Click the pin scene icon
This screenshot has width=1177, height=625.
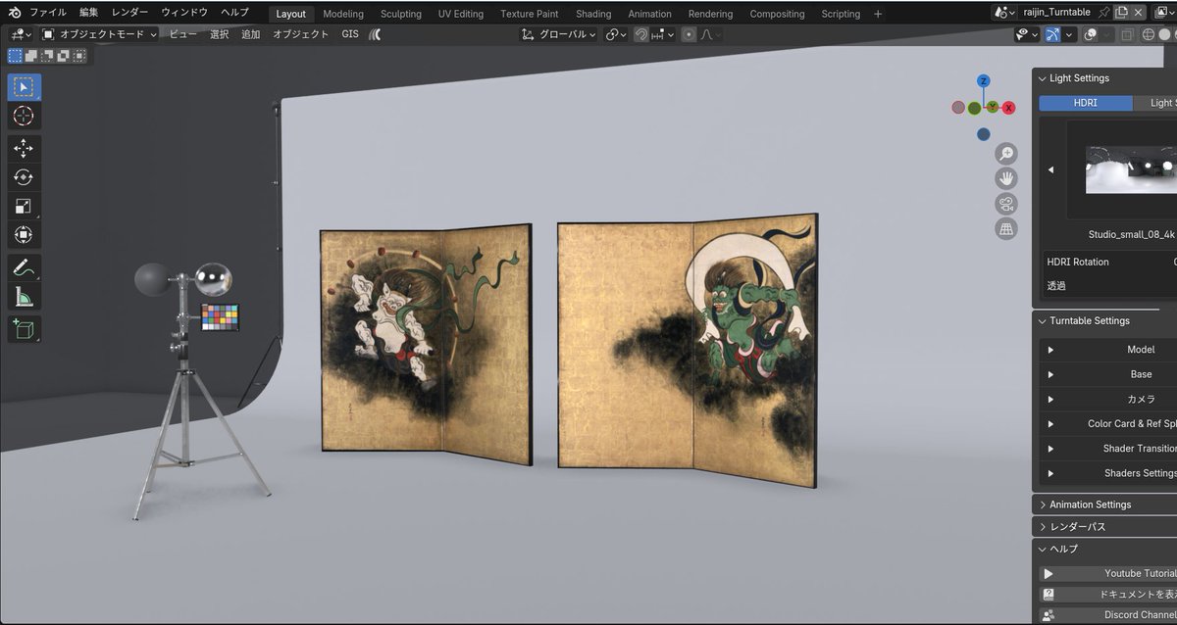(1104, 13)
